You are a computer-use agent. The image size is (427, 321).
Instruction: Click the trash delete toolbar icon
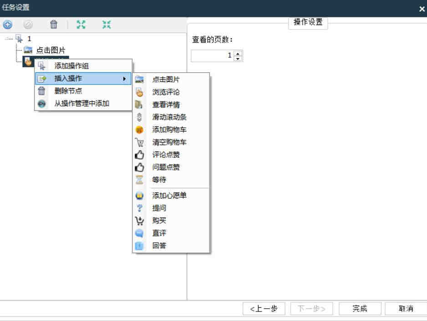pyautogui.click(x=54, y=25)
